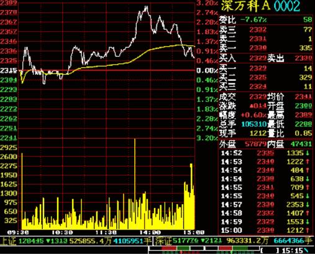Select stock code 0002 in header

pos(286,6)
